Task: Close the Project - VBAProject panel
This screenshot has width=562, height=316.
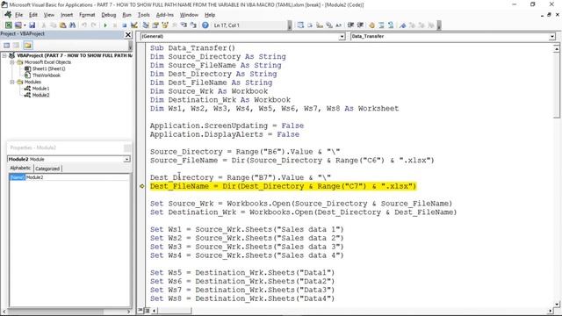Action: (x=128, y=34)
